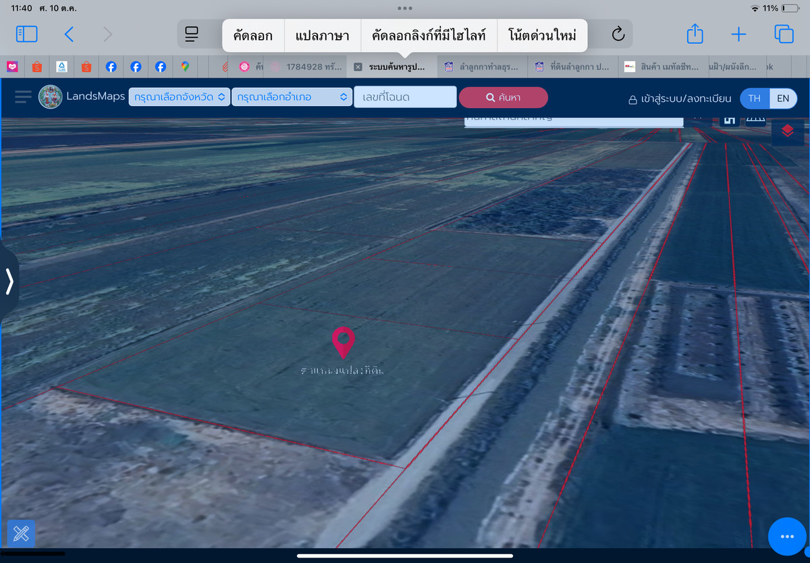Image resolution: width=810 pixels, height=563 pixels.
Task: Switch language to TH
Action: point(755,99)
